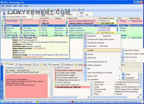Click the green plus add-entry toolbar icon
The width and height of the screenshot is (144, 104).
point(48,10)
